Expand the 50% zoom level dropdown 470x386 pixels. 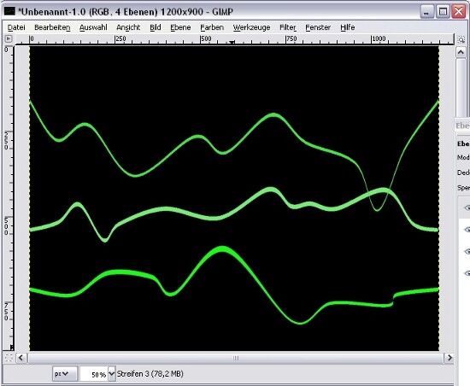point(111,374)
